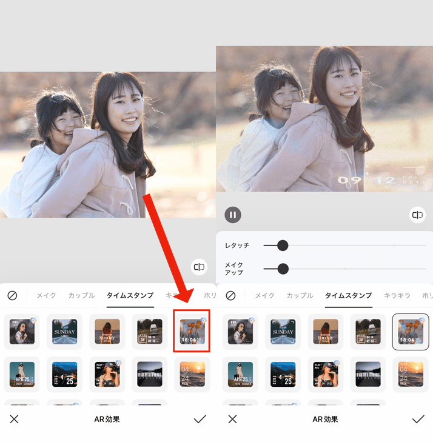The height and width of the screenshot is (445, 433).
Task: Tap the photo preview in left screen
Action: tap(108, 145)
